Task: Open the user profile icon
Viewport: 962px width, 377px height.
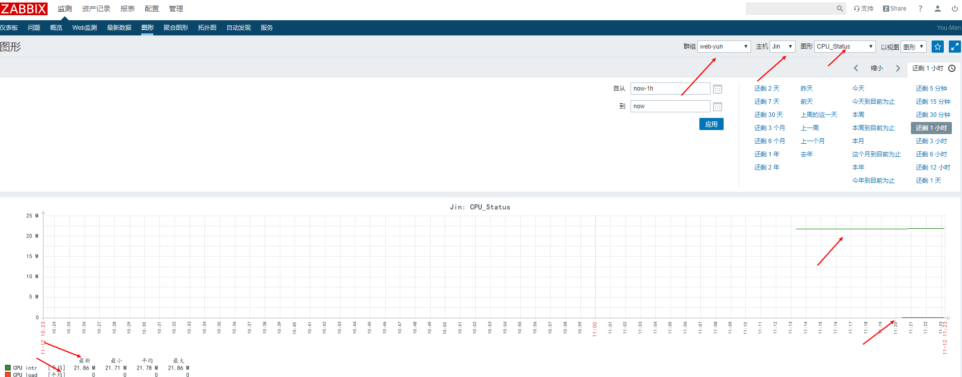Action: pos(938,9)
